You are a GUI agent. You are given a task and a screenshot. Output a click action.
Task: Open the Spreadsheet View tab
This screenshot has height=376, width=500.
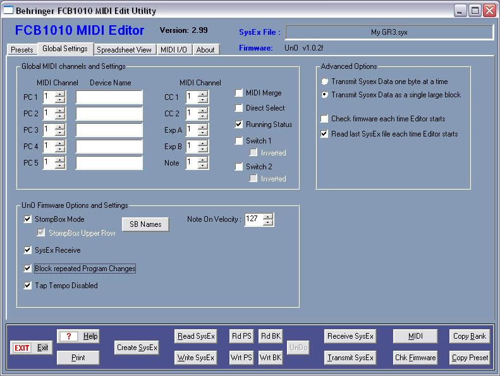pyautogui.click(x=124, y=50)
